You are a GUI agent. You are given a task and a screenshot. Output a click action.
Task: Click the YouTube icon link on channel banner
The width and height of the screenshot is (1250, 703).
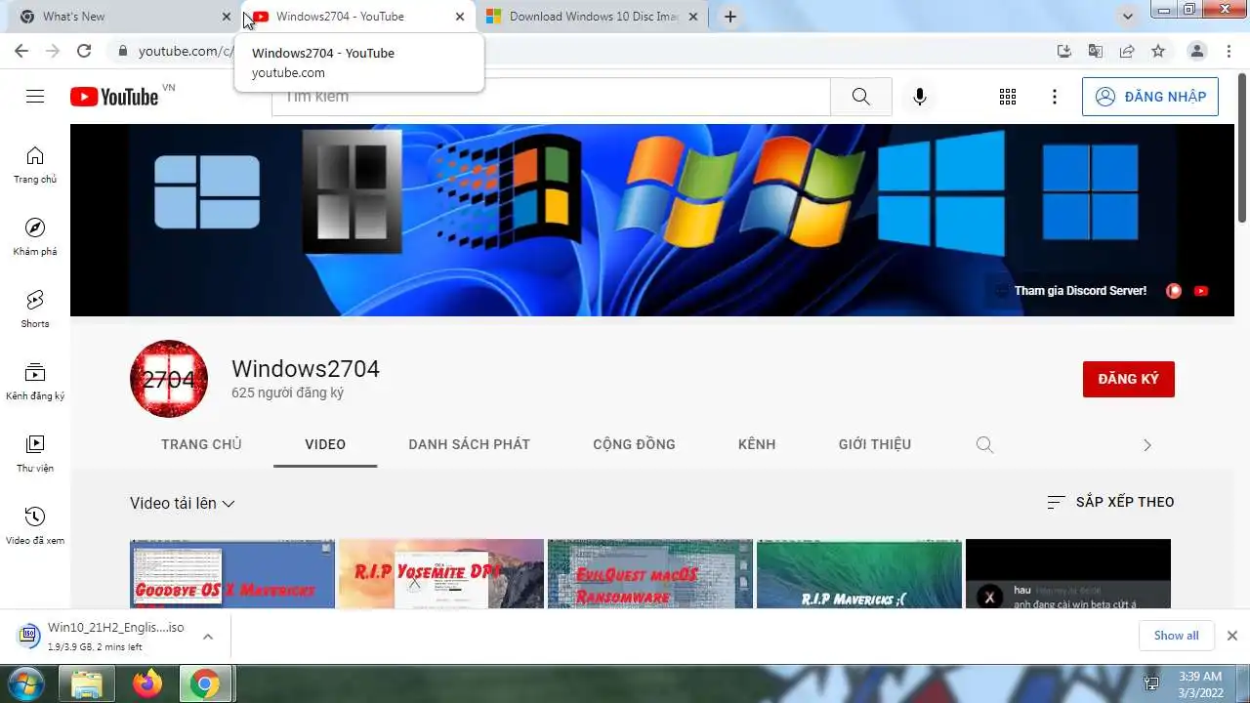[1201, 290]
